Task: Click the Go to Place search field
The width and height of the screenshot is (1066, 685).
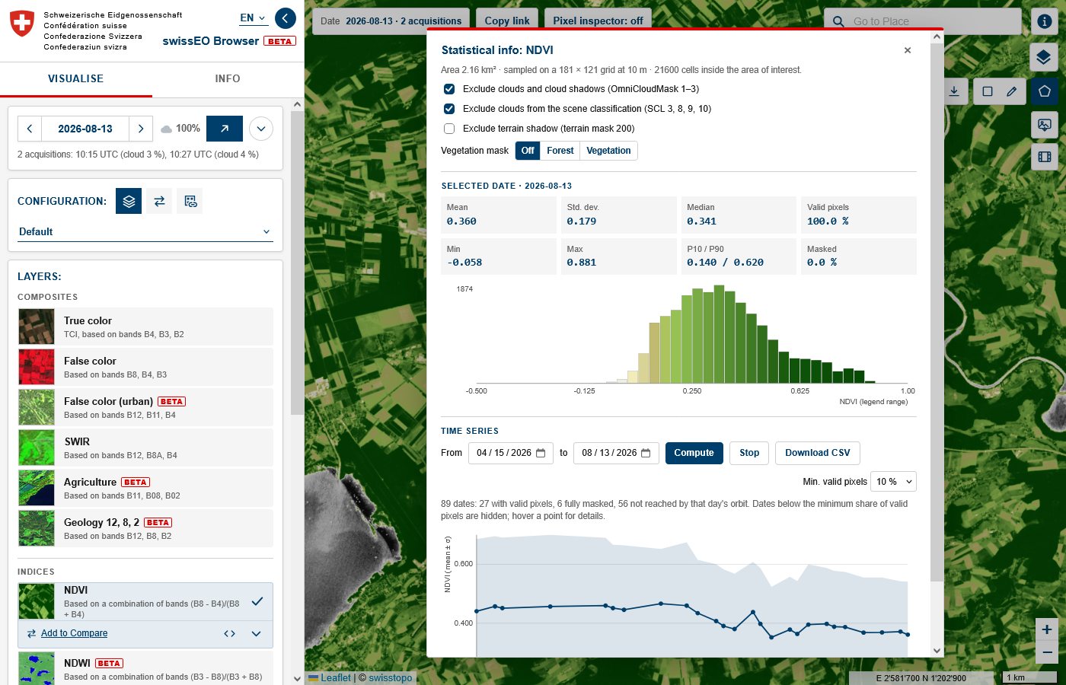Action: click(x=923, y=21)
